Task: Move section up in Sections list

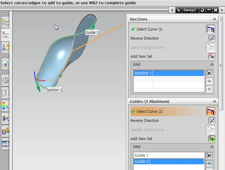Action: click(x=209, y=81)
